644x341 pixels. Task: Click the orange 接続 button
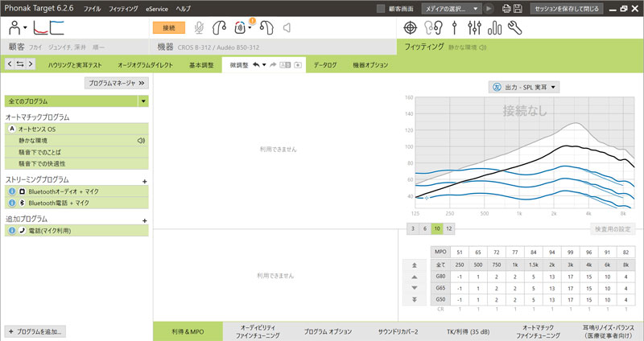[x=169, y=28]
